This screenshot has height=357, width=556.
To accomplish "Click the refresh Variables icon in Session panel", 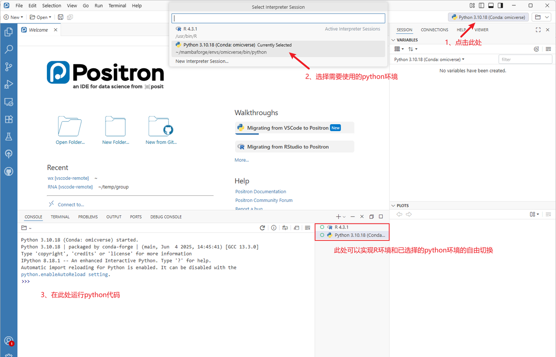I will click(x=536, y=49).
